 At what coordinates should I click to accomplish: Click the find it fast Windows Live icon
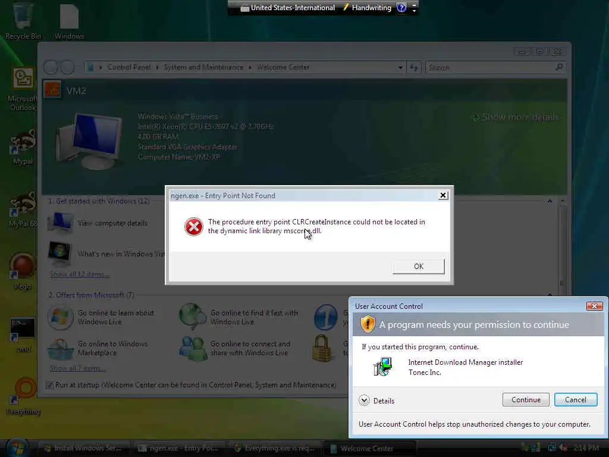[193, 317]
